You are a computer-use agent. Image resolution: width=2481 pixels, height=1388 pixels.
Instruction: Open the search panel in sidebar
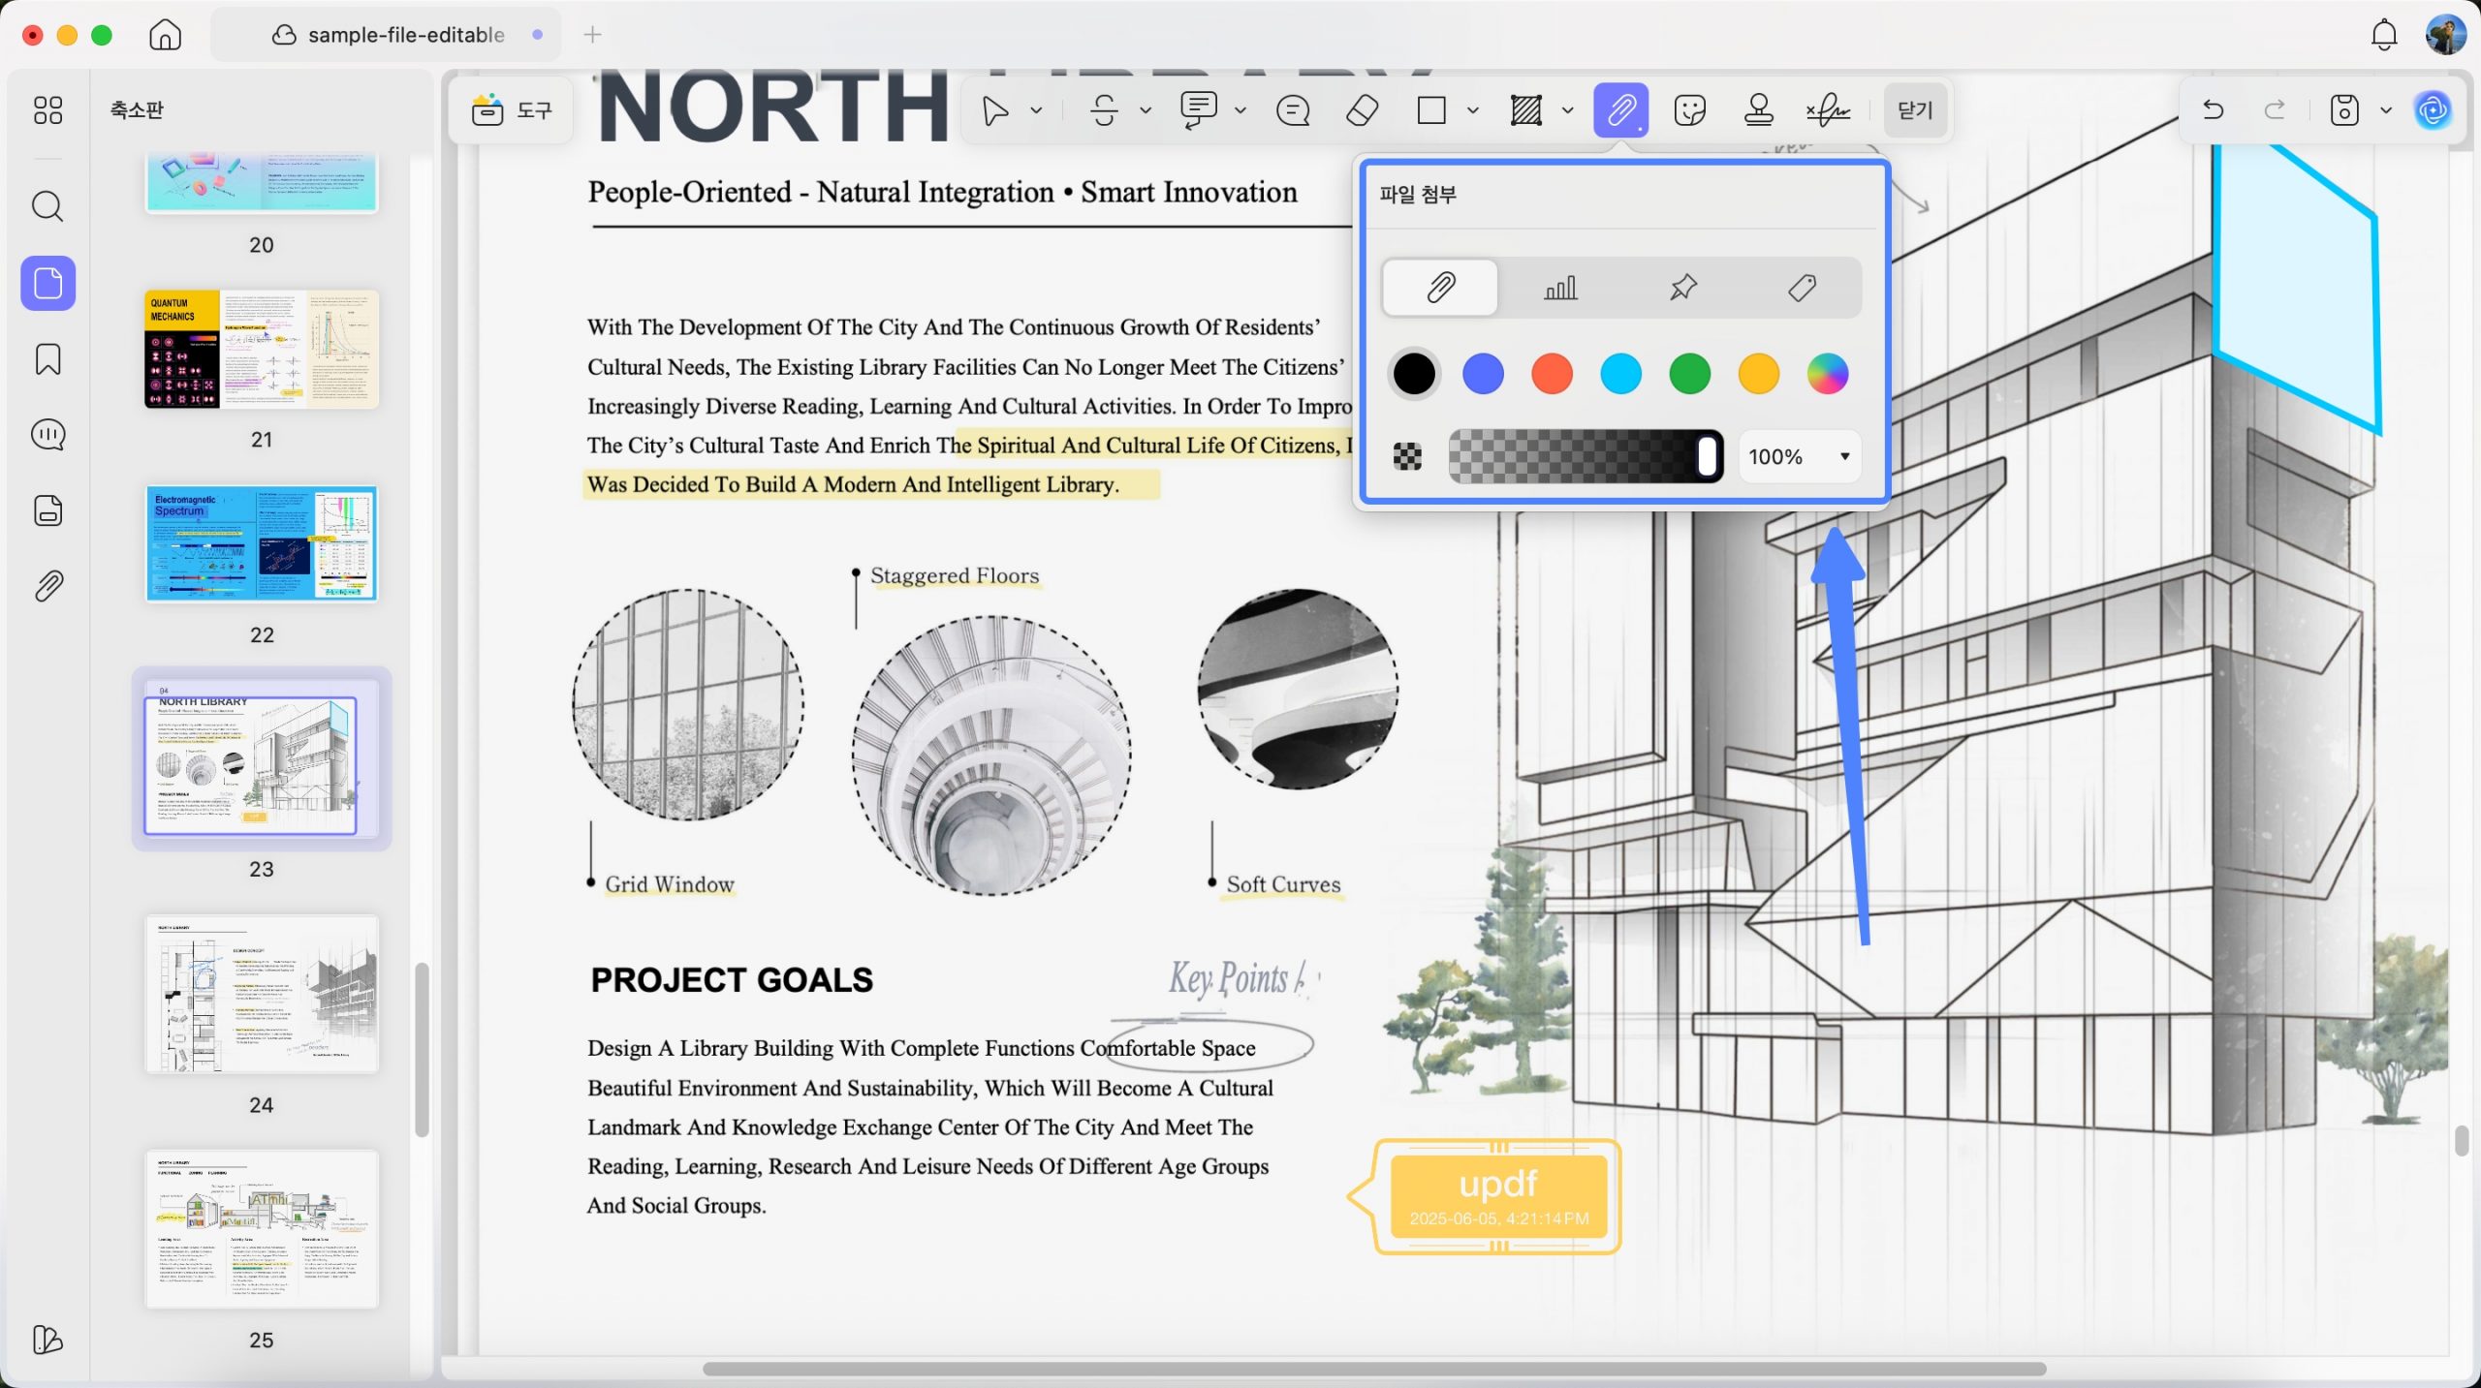(47, 206)
